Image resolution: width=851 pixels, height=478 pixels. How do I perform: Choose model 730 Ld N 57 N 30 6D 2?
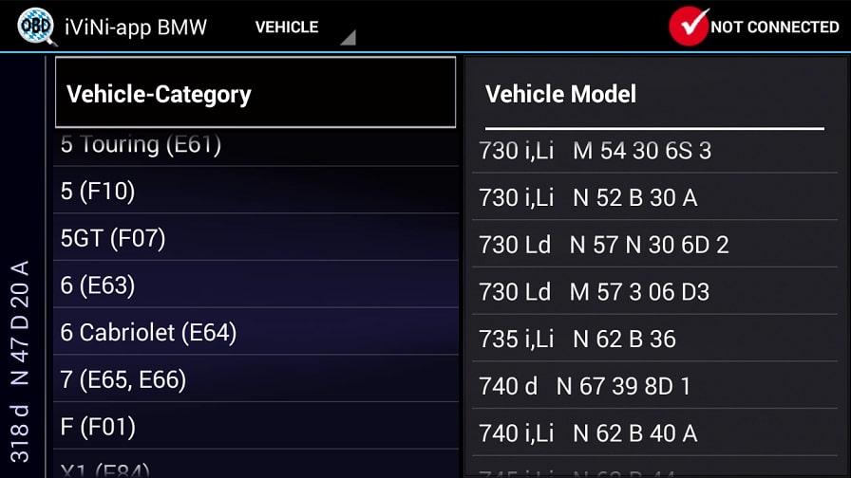click(654, 244)
